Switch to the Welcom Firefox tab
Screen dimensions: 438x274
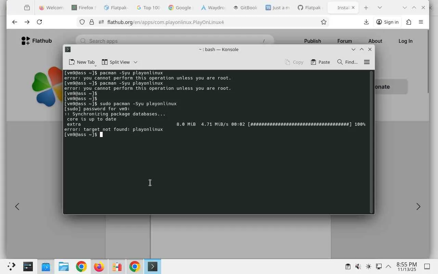point(51,8)
